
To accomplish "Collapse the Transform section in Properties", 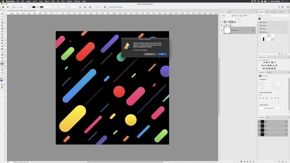I will tap(259, 80).
